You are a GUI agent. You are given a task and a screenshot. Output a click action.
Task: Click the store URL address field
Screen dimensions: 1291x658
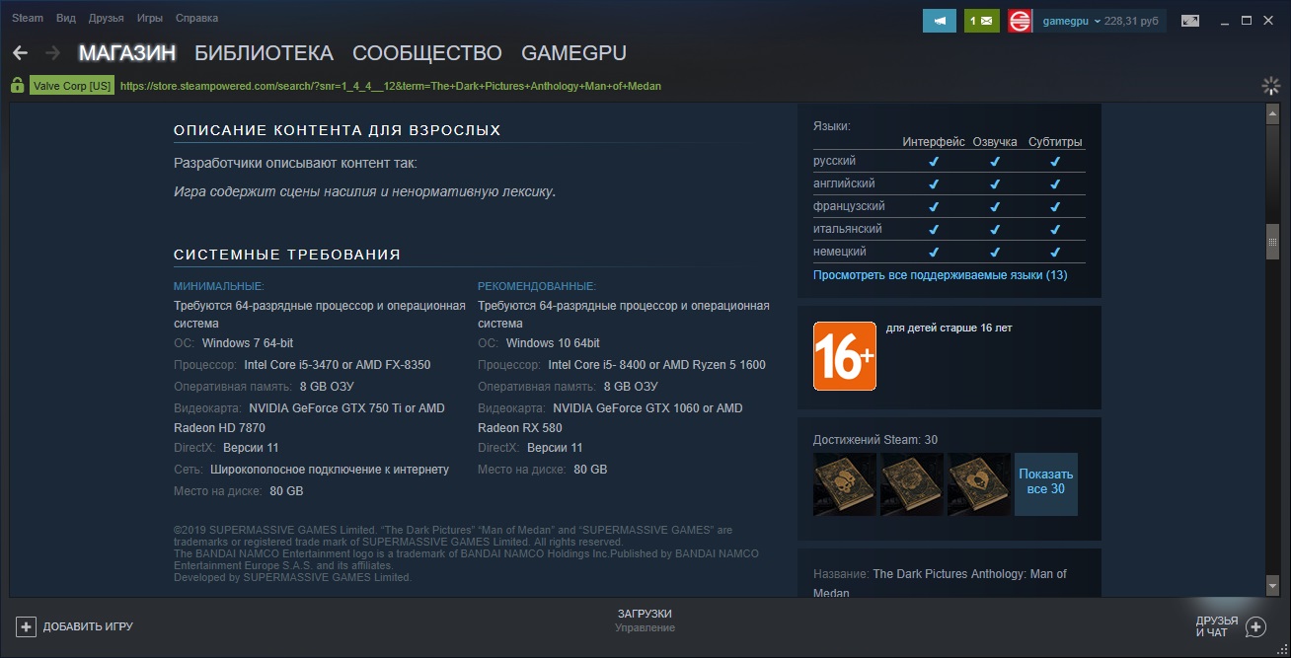[391, 86]
